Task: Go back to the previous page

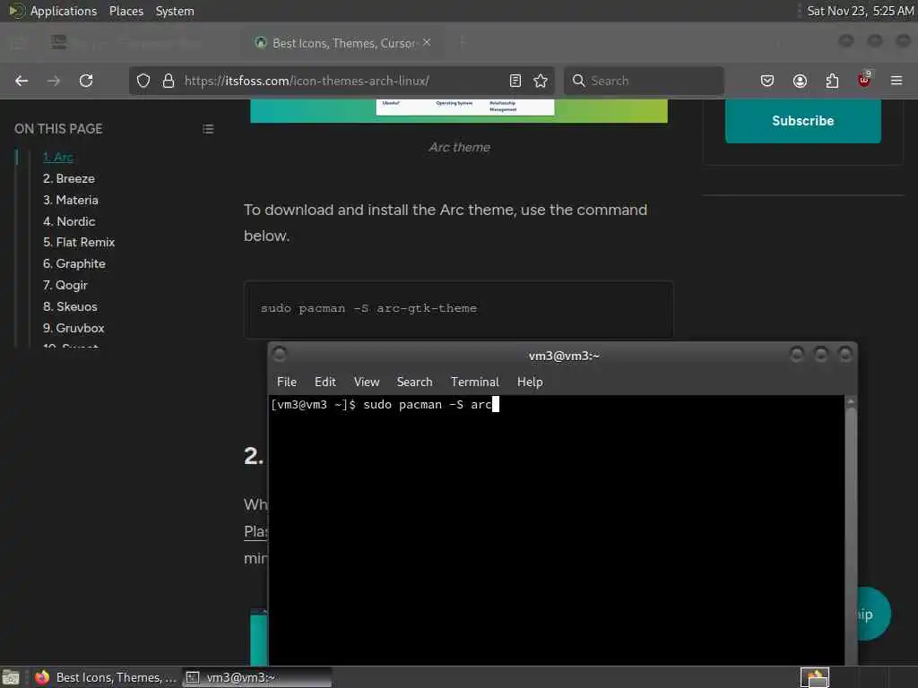Action: pyautogui.click(x=22, y=81)
